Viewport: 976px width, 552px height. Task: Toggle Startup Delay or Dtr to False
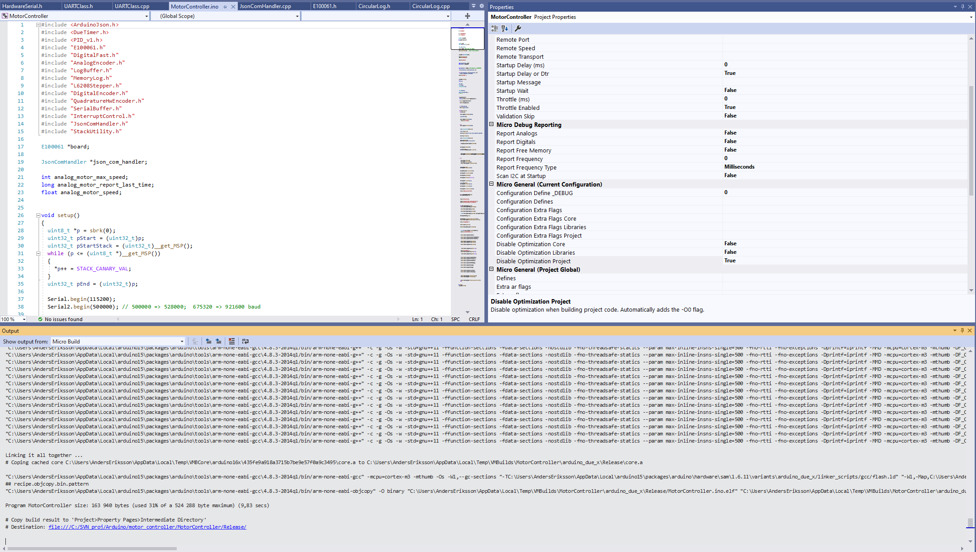click(x=729, y=73)
